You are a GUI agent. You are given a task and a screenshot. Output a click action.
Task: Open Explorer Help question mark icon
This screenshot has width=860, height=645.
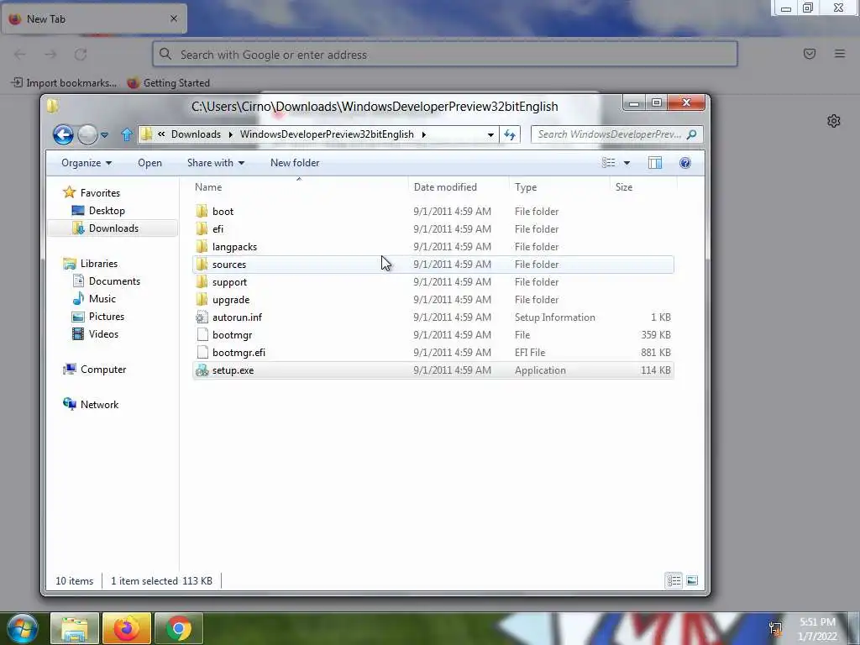pos(685,163)
